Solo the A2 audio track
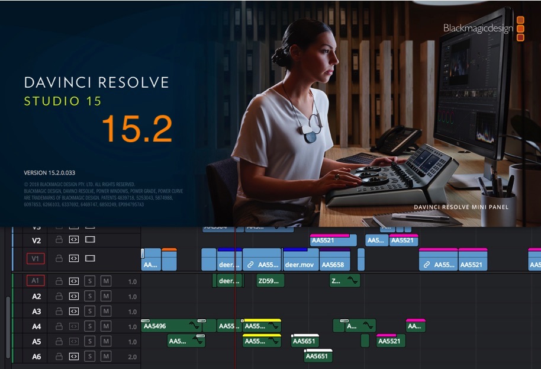 point(90,296)
